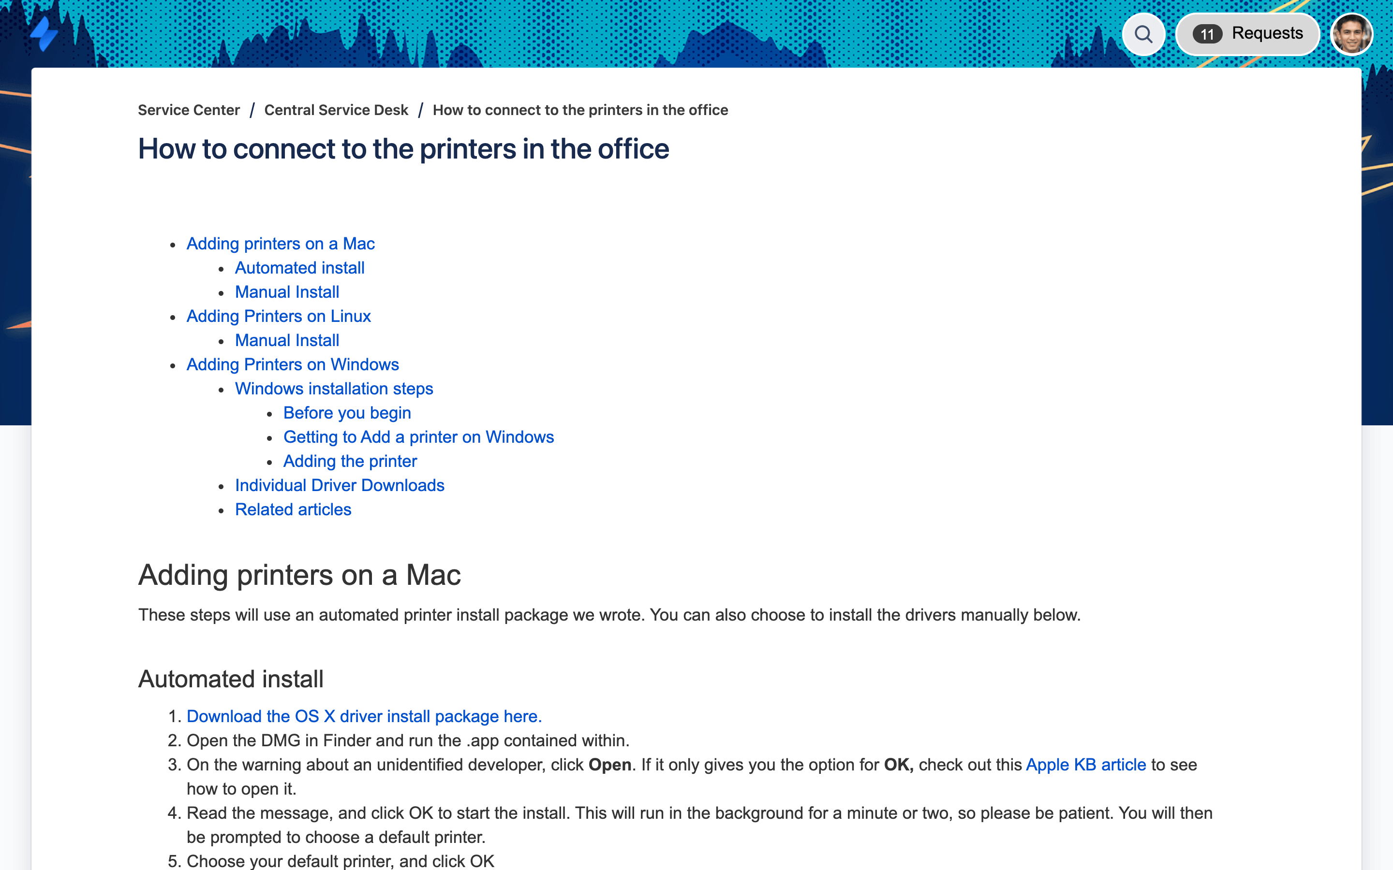Expand the Adding Printers on Linux section

(x=279, y=316)
